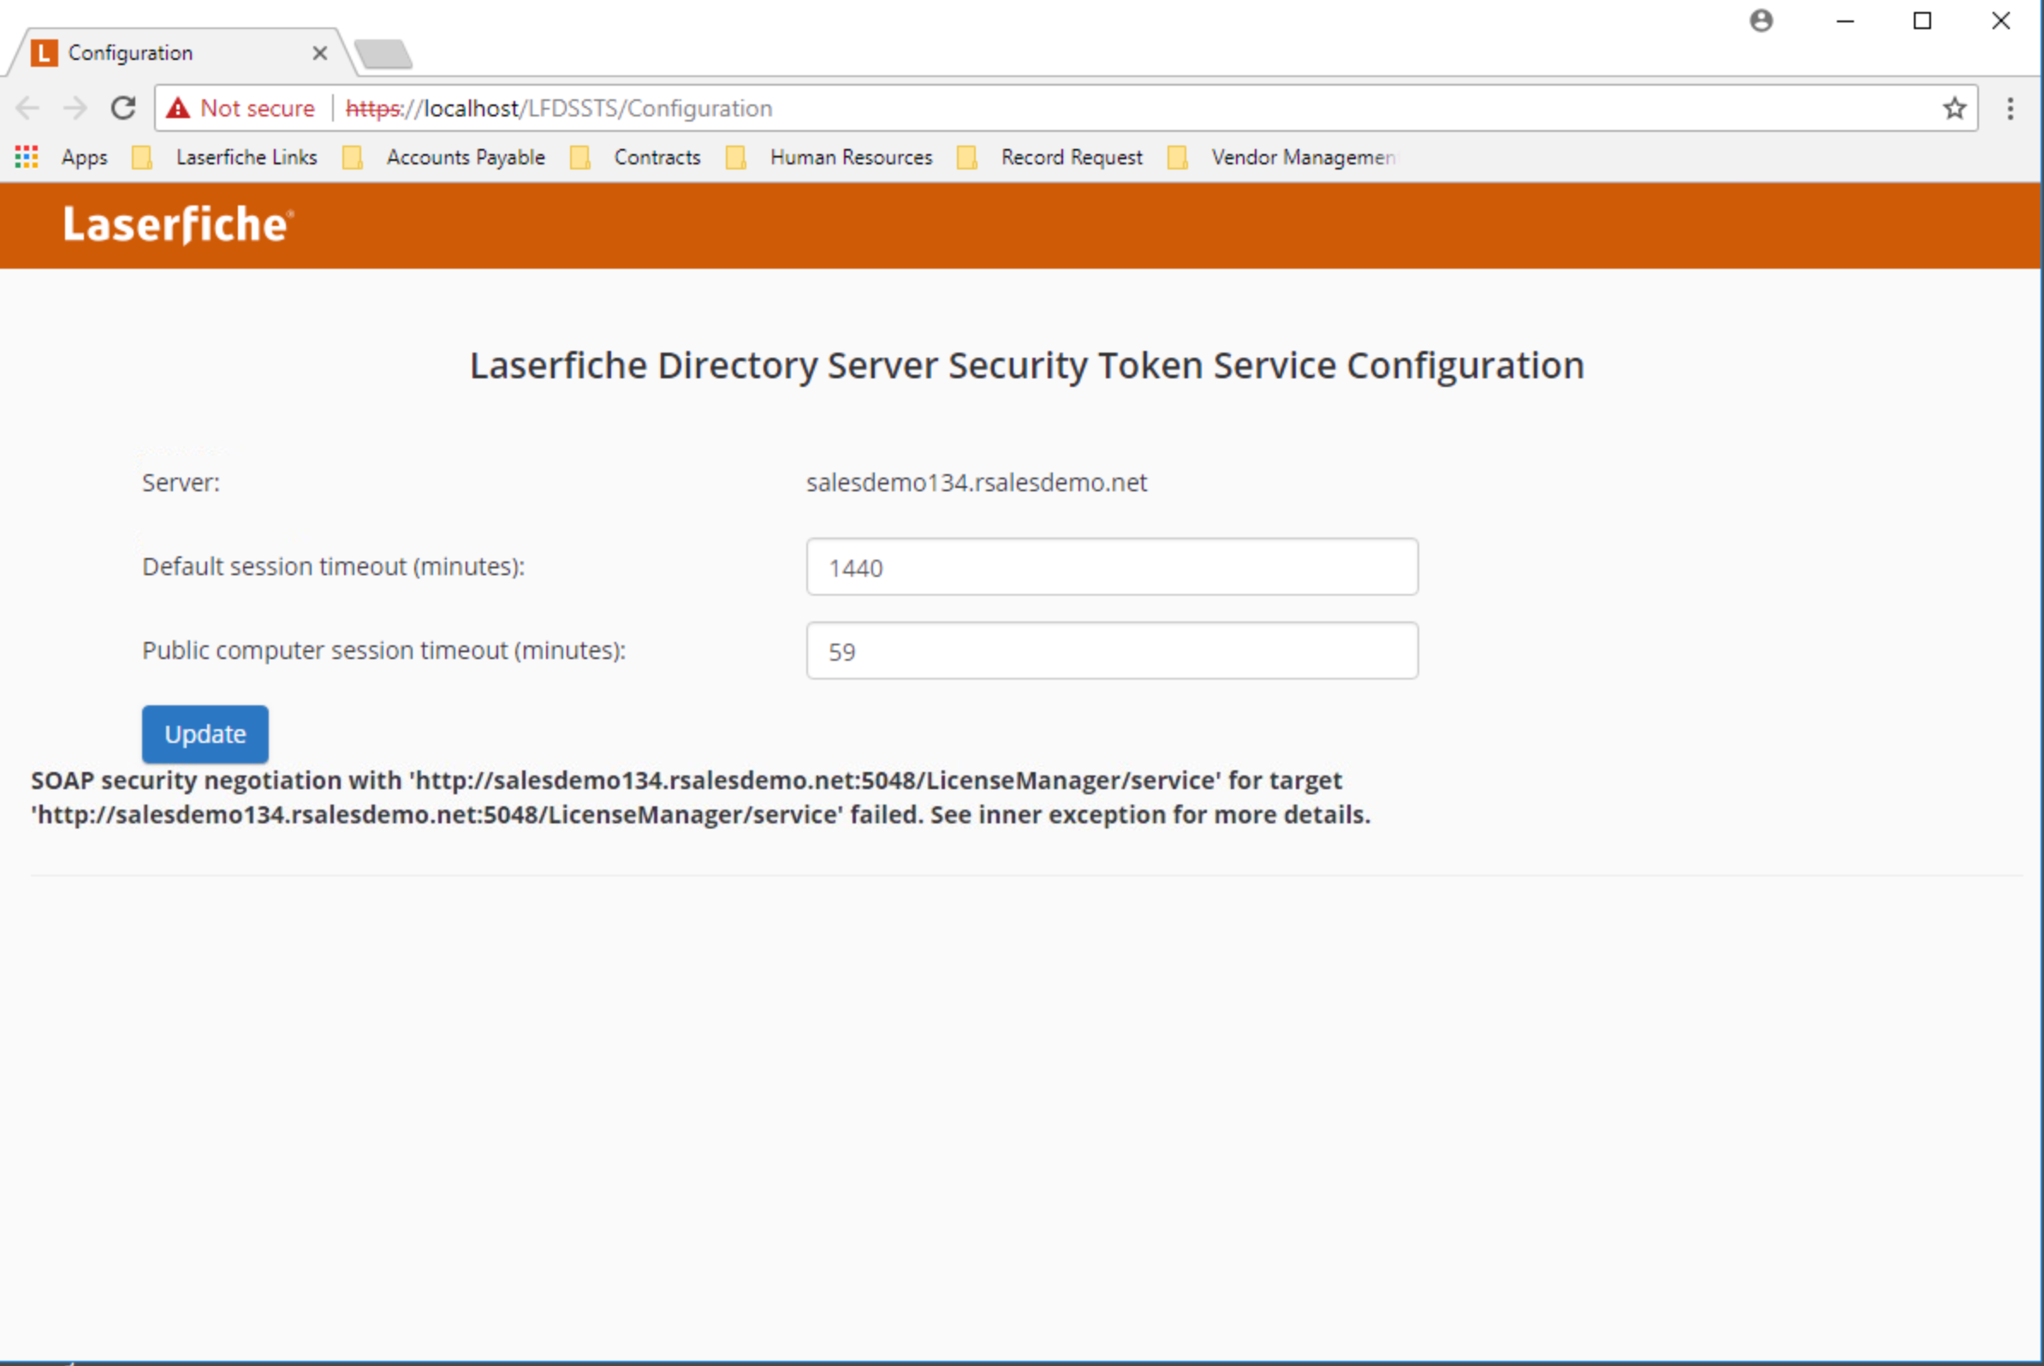Screen dimensions: 2044x1366
Task: Click the Not secure warning icon
Action: (x=179, y=108)
